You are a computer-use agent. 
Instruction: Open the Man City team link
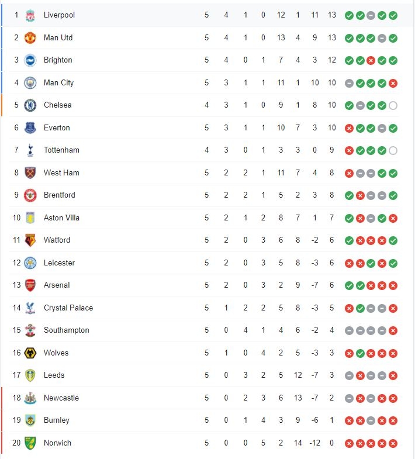(x=58, y=83)
